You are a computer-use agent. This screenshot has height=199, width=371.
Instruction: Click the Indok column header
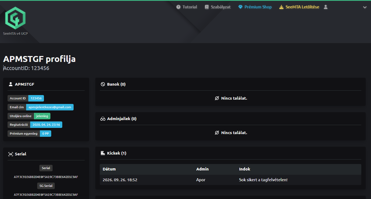(x=245, y=169)
